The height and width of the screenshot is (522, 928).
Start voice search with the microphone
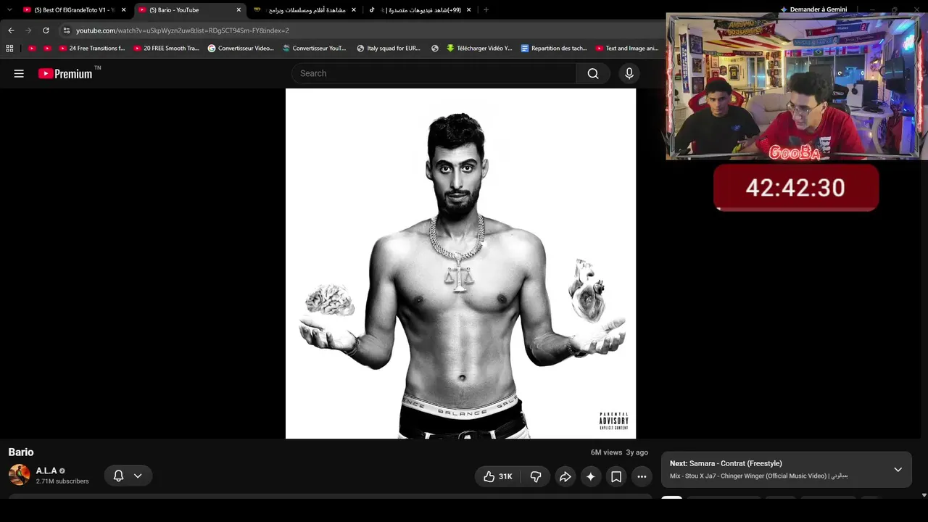629,73
